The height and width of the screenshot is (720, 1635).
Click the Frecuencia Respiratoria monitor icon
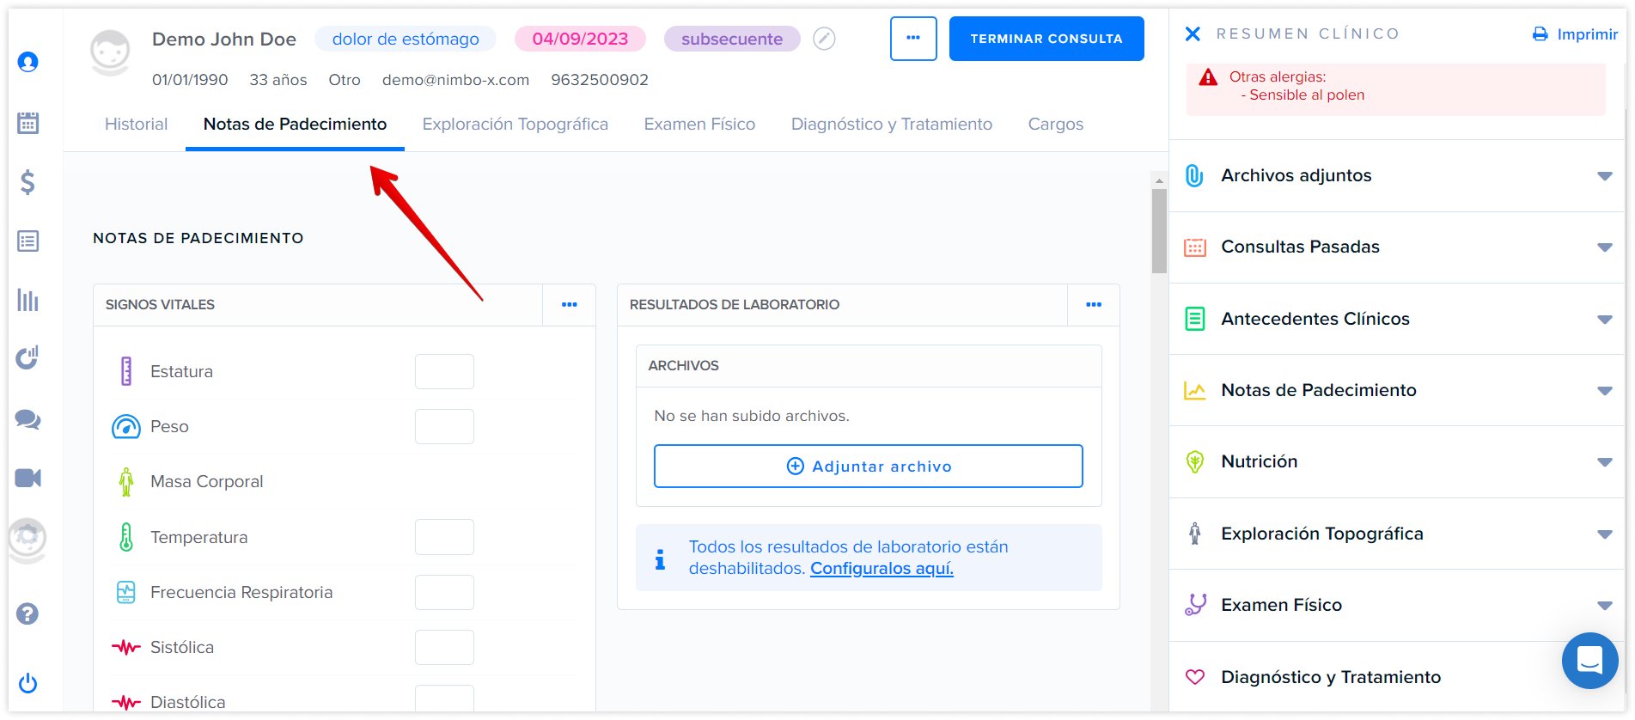click(126, 592)
